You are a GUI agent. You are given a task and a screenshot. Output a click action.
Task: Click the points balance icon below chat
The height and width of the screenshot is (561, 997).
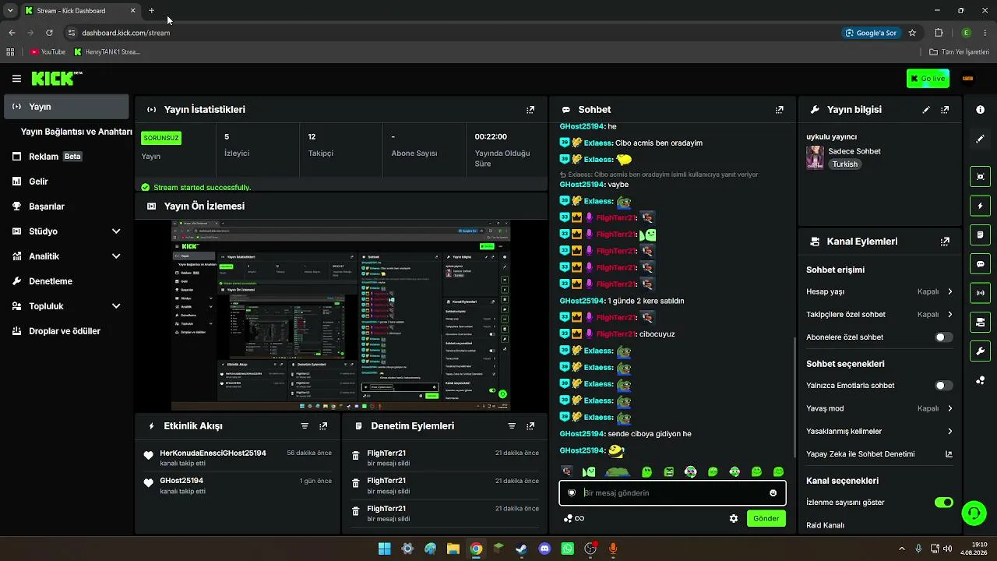coord(573,518)
